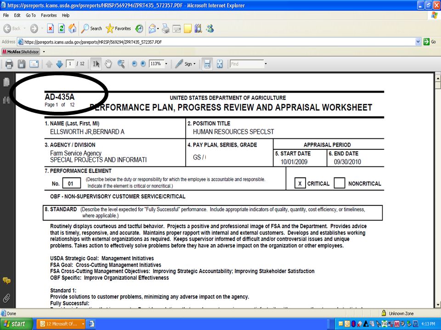Open the Pages panel in left sidebar
This screenshot has height=330, width=441.
(6, 82)
